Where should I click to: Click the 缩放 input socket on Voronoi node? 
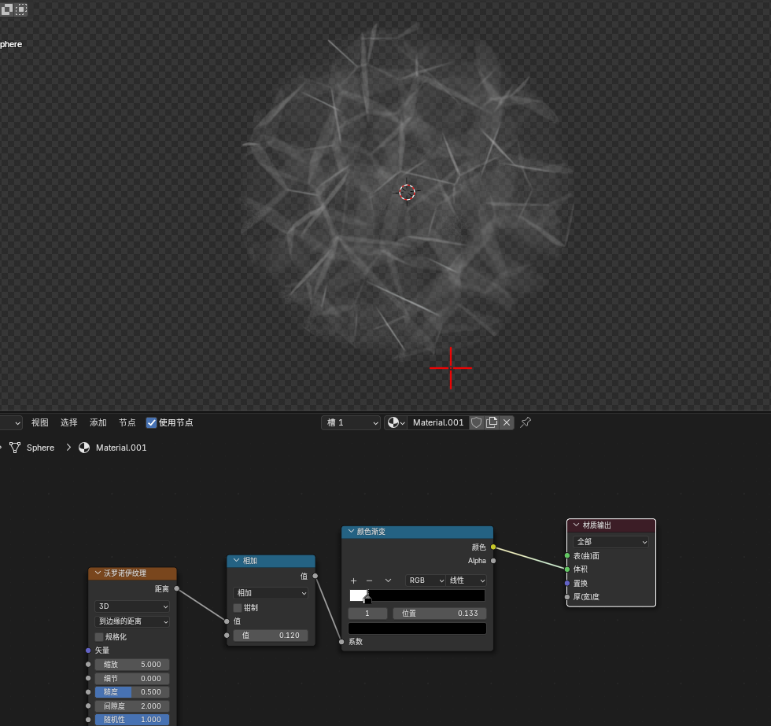point(88,664)
